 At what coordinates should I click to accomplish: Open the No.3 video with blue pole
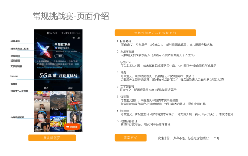coord(74,101)
